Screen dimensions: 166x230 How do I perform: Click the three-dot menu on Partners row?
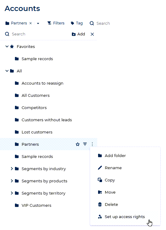[x=92, y=144]
